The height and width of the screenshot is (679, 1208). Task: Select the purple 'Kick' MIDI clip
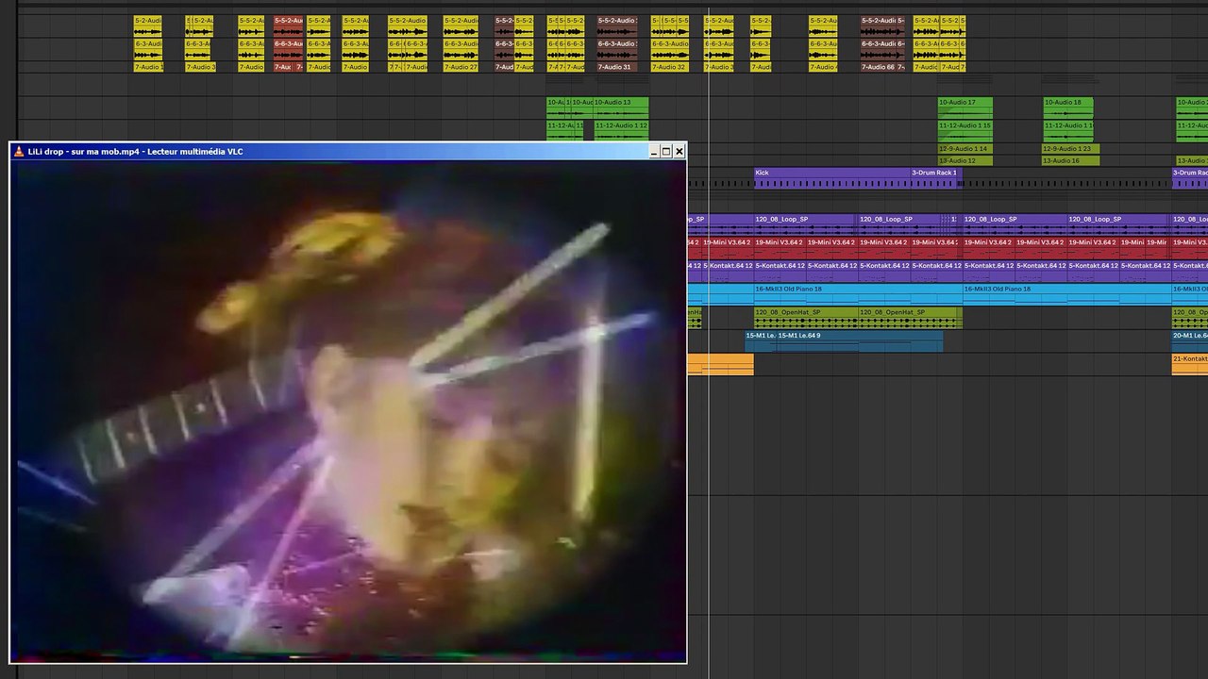(831, 177)
